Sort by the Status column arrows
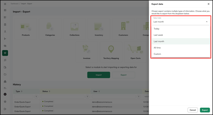213x115 pixels. click(x=50, y=91)
